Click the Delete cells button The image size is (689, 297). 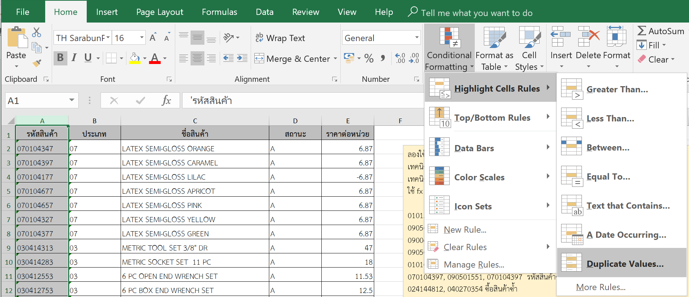(x=588, y=47)
